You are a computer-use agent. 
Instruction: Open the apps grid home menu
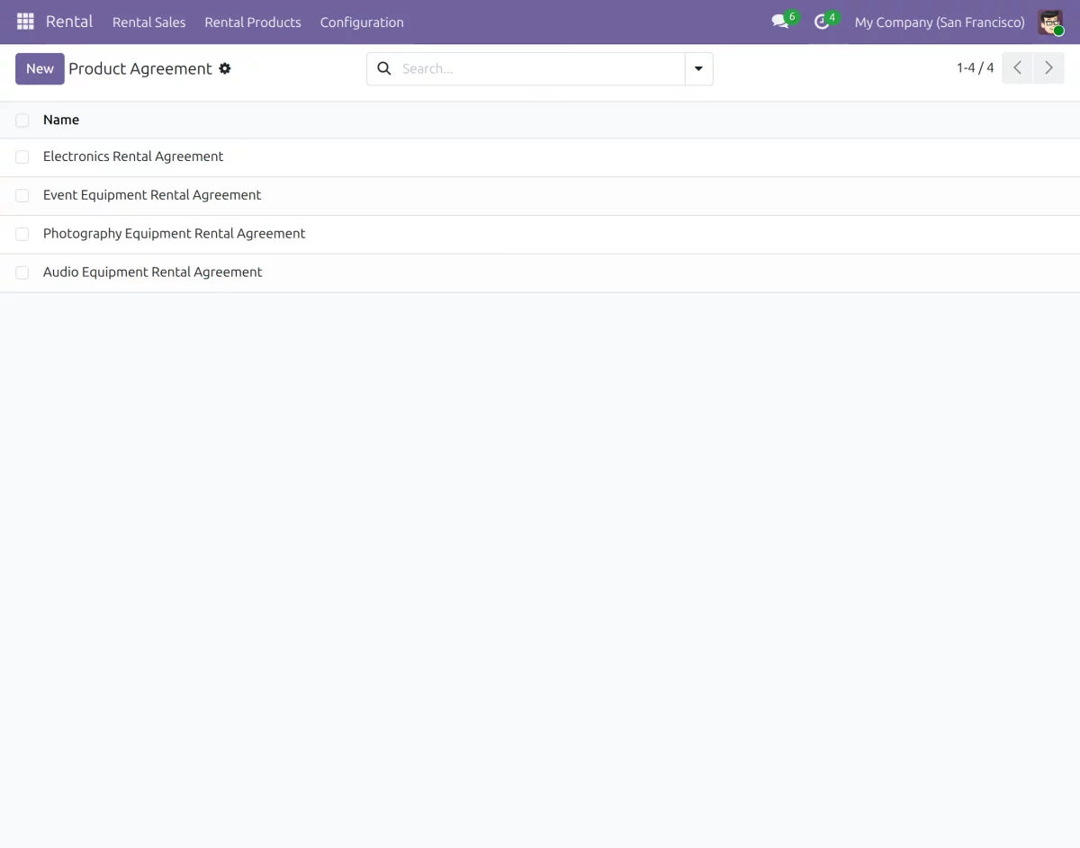(25, 22)
